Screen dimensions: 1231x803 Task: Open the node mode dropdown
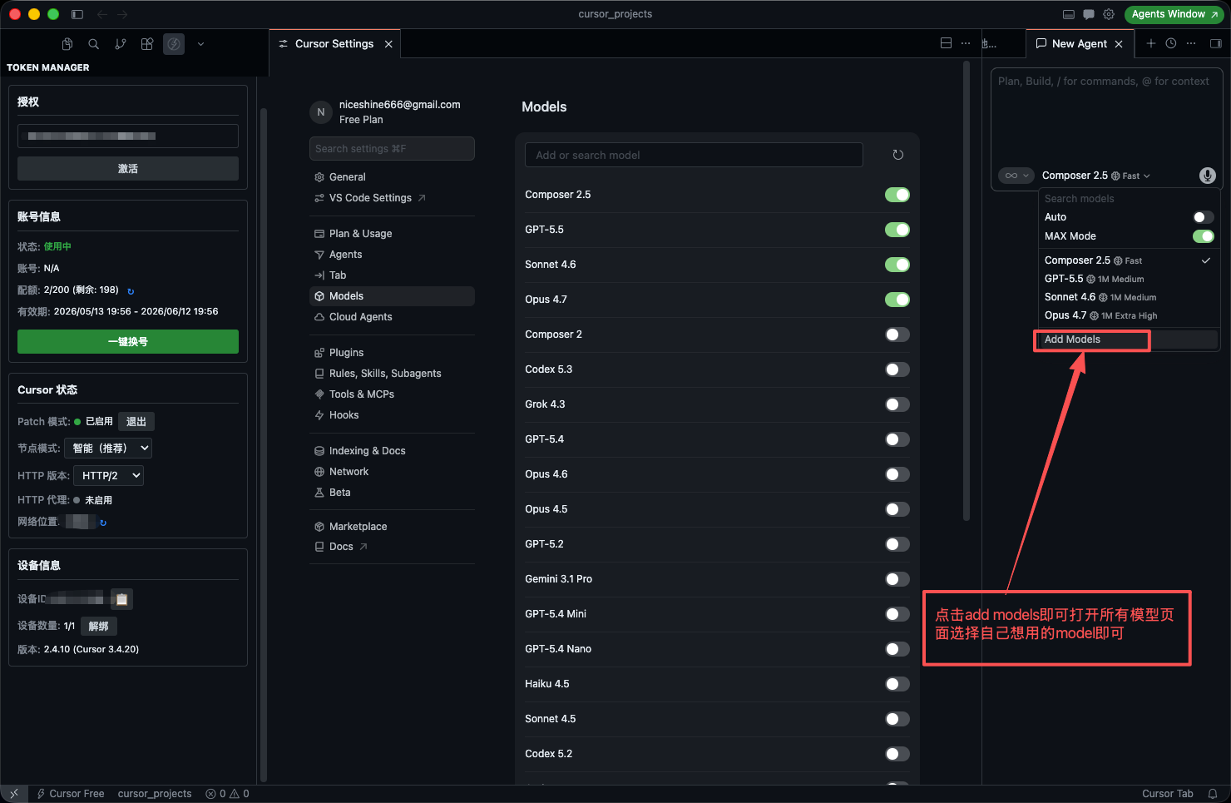(x=108, y=449)
